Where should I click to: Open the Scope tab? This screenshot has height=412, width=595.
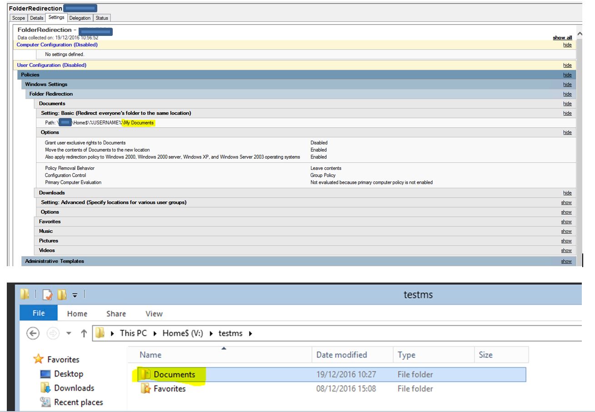tap(19, 18)
